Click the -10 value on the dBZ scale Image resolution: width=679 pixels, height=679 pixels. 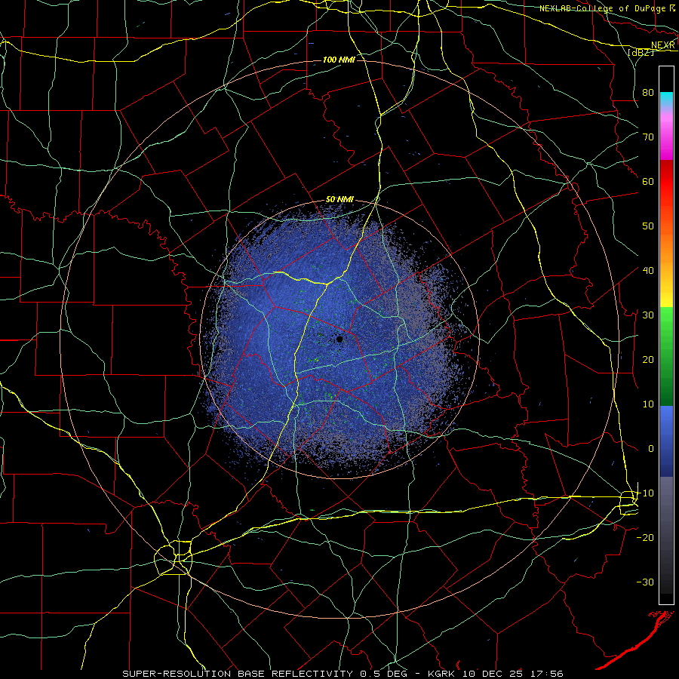click(x=645, y=493)
